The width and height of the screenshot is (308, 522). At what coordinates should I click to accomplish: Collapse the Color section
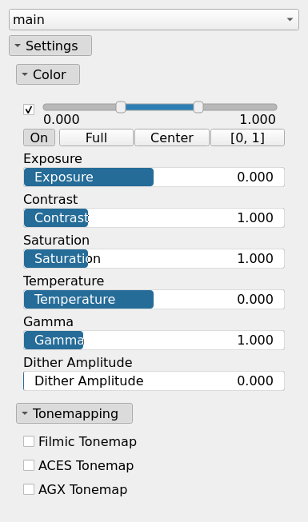pos(48,74)
